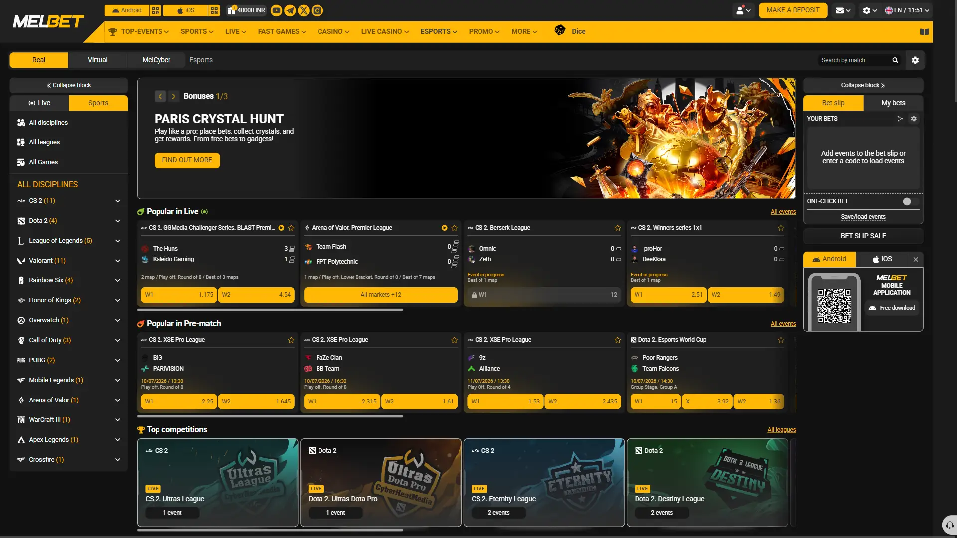Open the user account icon
Screen dimensions: 957x538
pos(743,10)
